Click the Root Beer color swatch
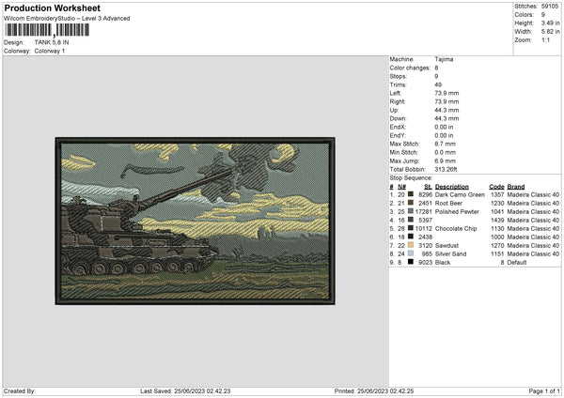 coord(411,203)
